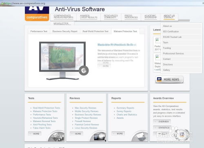
Task: Click the MORE NEWS button
Action: [x=169, y=79]
